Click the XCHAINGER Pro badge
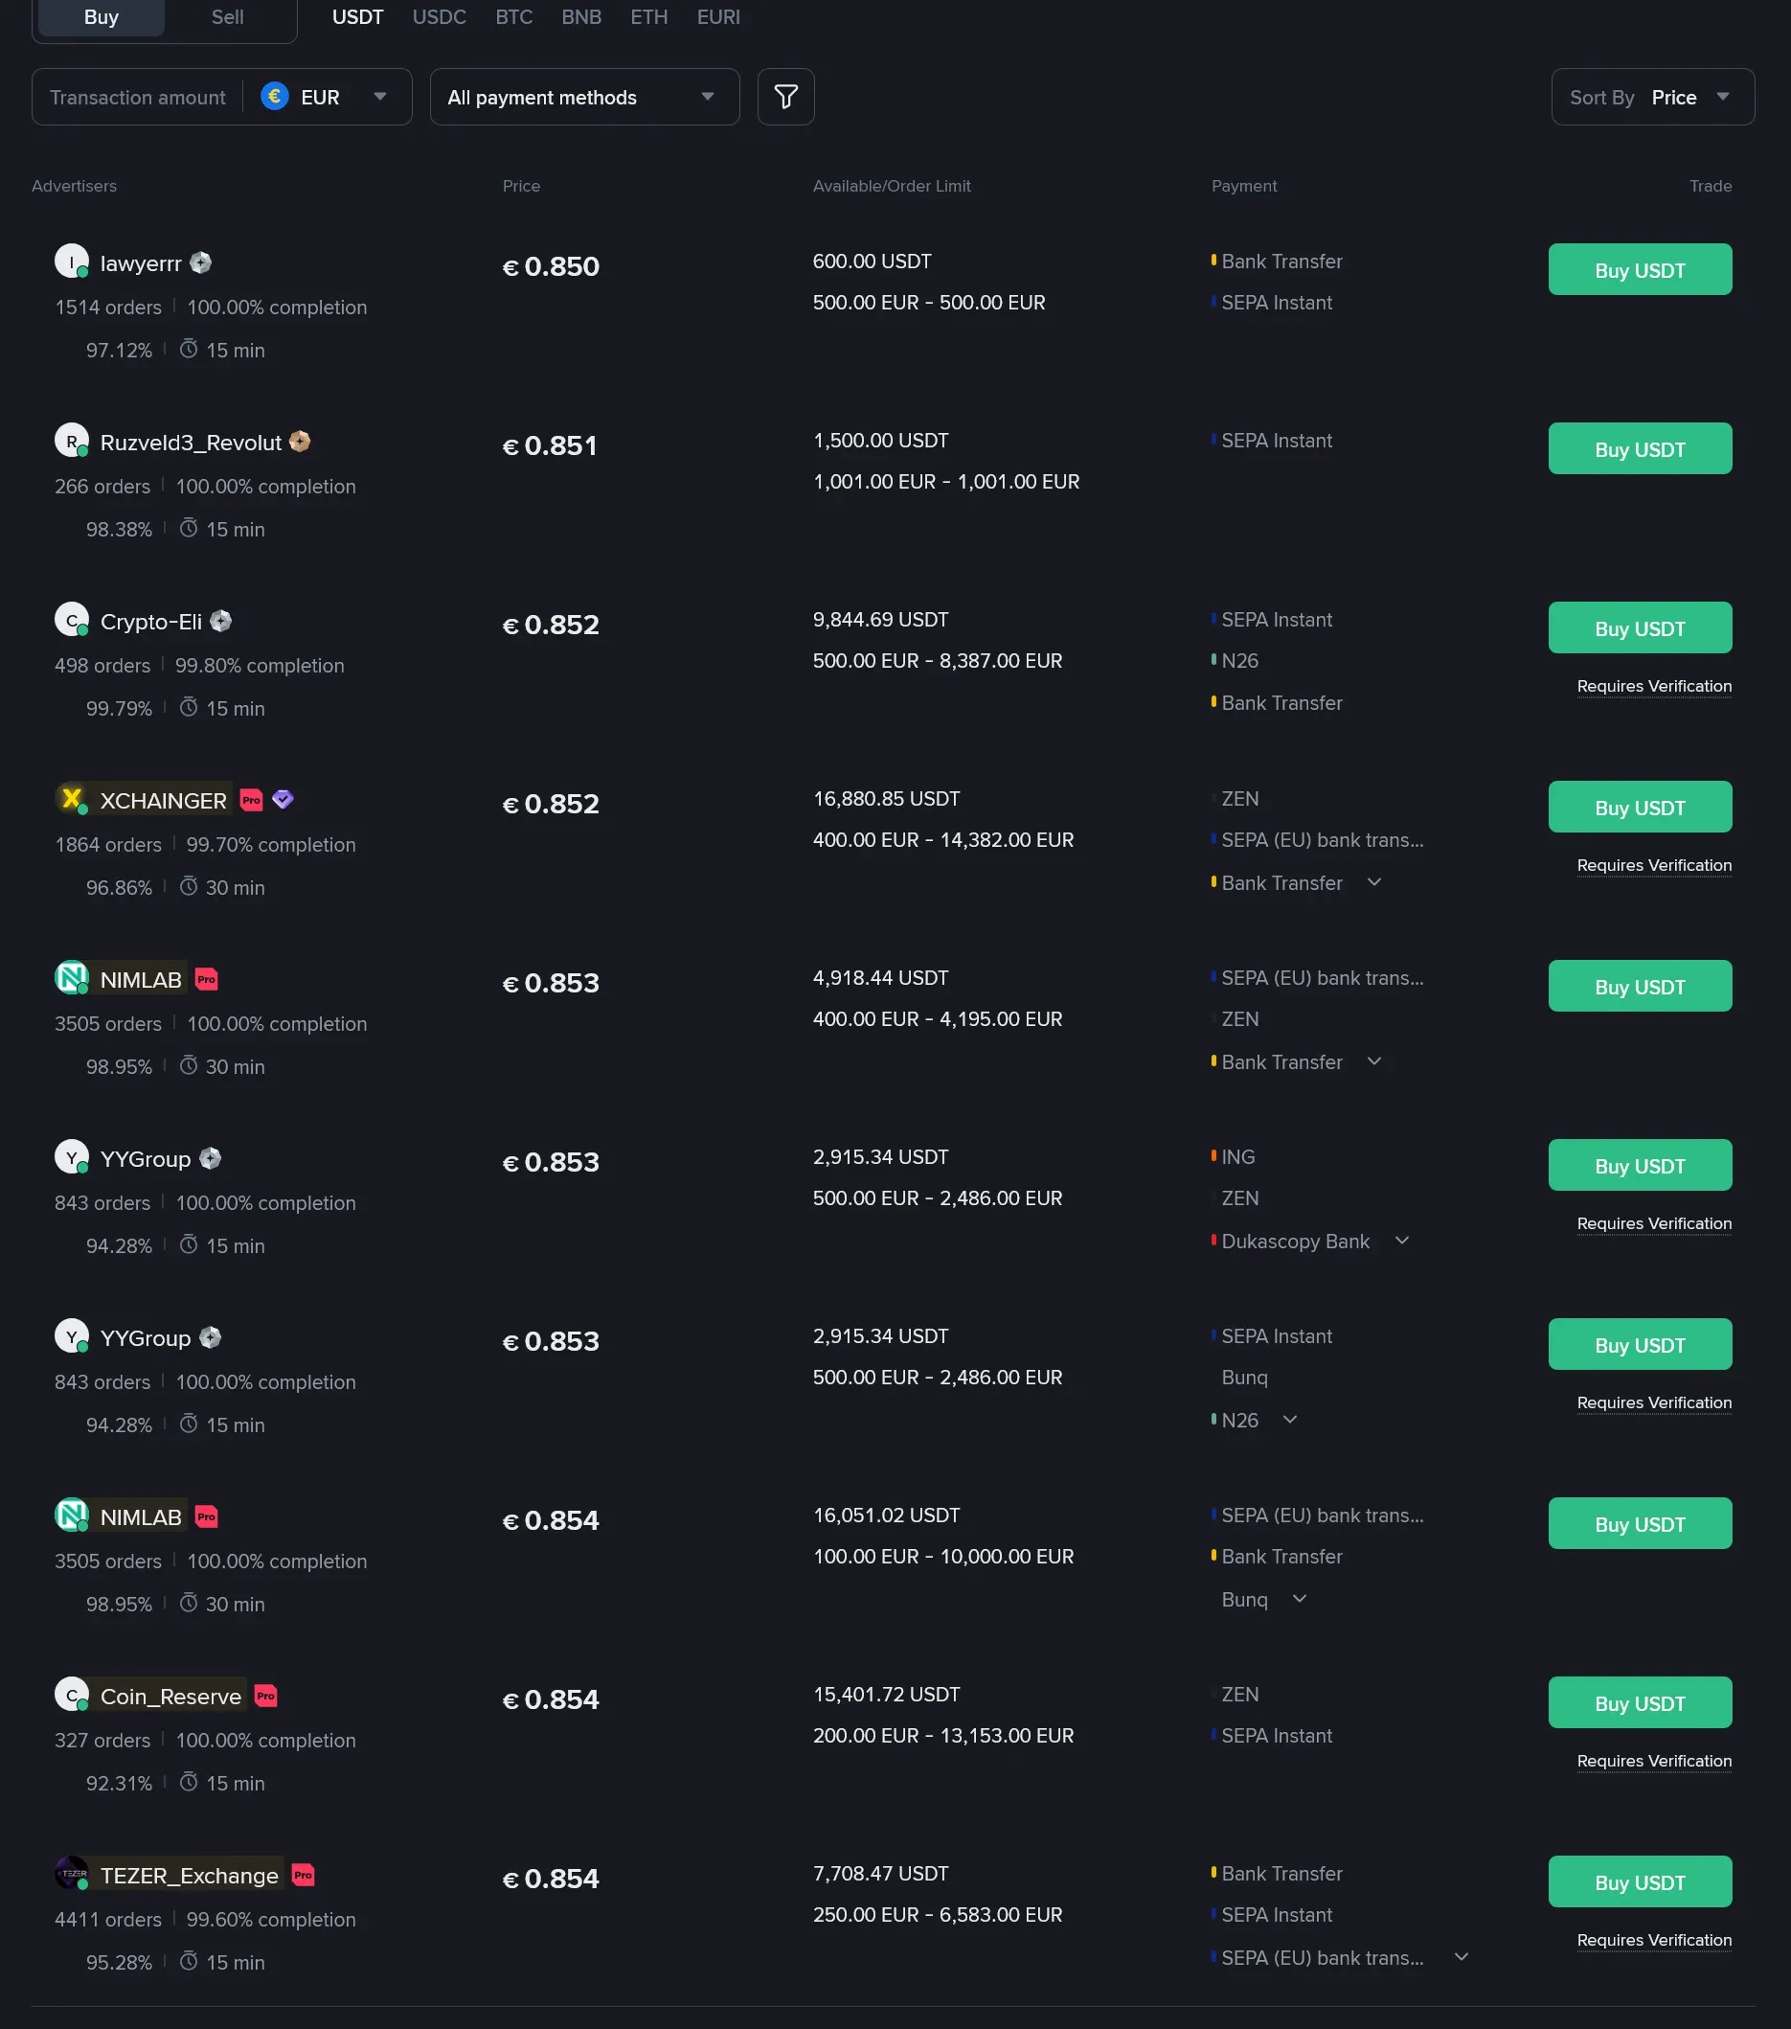Viewport: 1791px width, 2029px height. [251, 799]
